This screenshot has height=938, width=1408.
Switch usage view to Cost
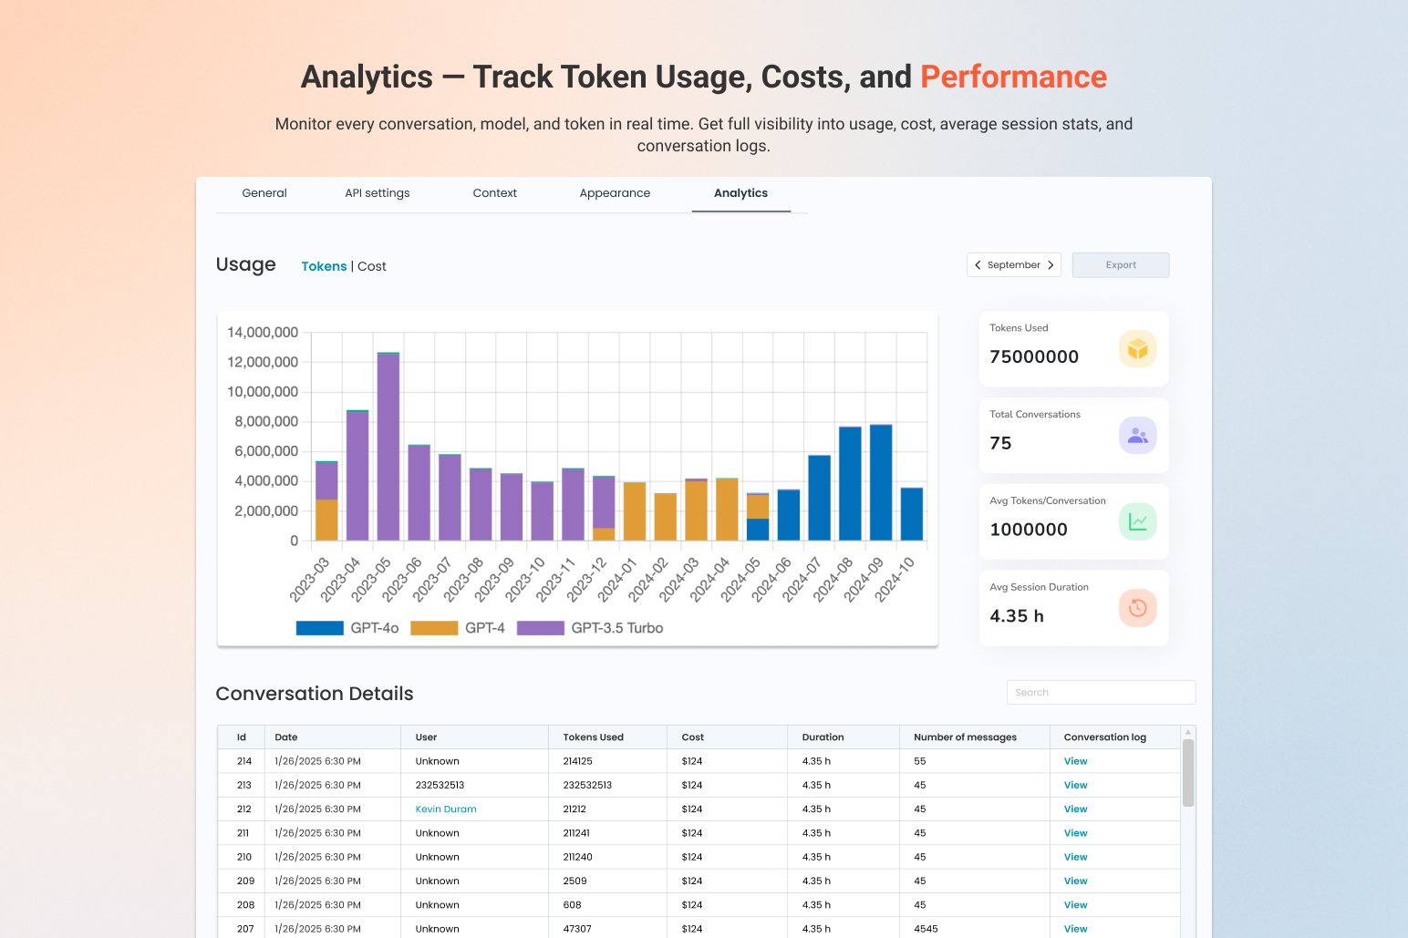tap(372, 265)
